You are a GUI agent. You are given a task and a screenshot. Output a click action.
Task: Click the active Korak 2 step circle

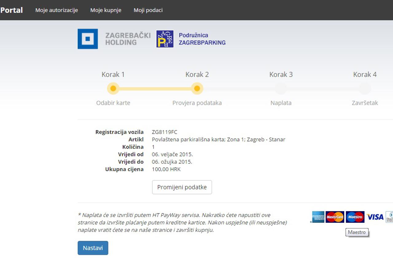tap(197, 89)
